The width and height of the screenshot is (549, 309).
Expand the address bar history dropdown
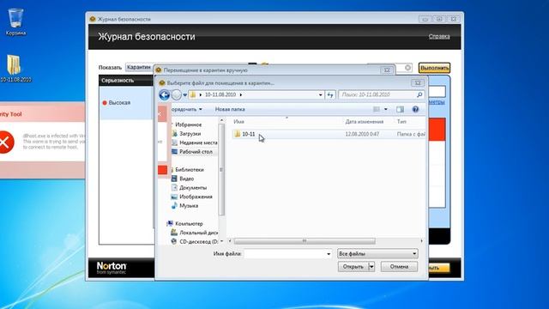[x=320, y=95]
